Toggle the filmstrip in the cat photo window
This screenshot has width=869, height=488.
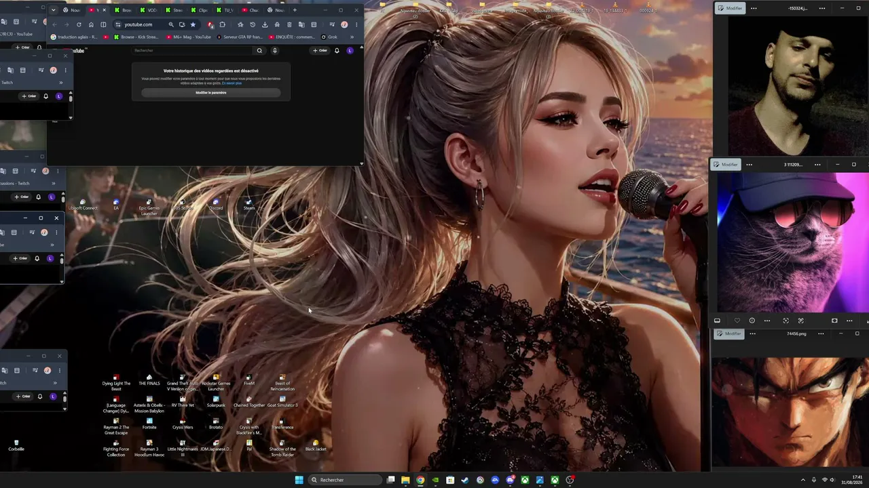[717, 321]
